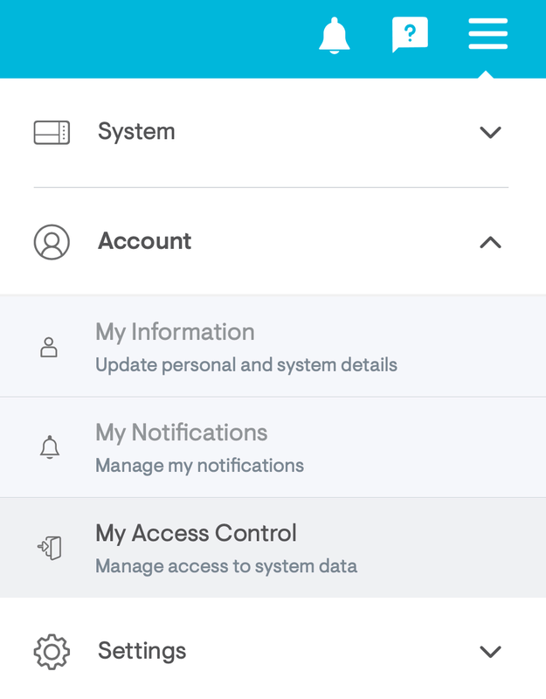Click the My Access Control door icon
This screenshot has height=699, width=546.
point(50,548)
